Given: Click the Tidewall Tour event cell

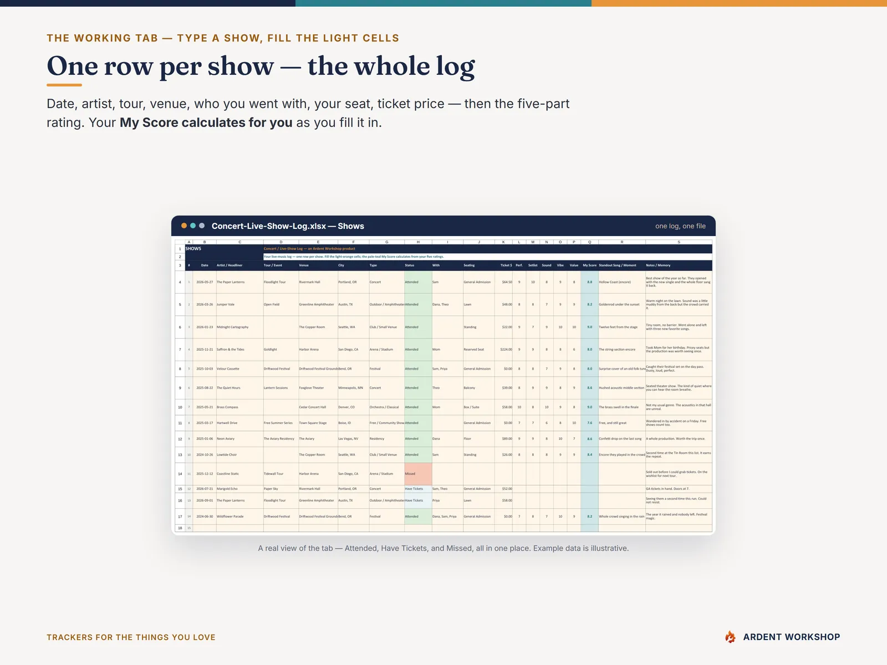Looking at the screenshot, I should [x=281, y=474].
